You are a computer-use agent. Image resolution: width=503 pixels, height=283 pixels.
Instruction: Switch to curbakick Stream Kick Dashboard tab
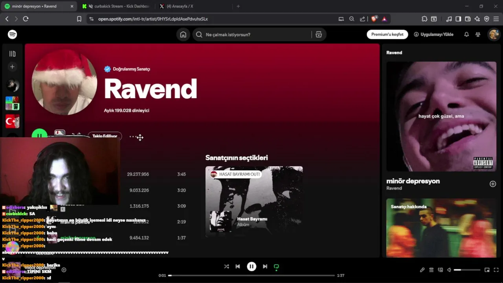(x=116, y=6)
